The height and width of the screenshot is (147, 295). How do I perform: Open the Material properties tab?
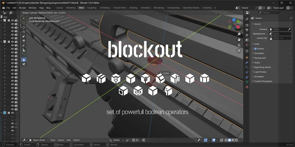pyautogui.click(x=247, y=87)
